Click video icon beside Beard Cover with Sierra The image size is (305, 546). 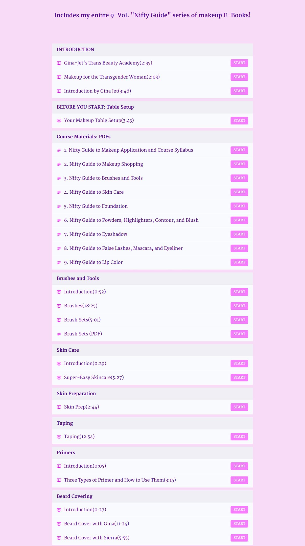coord(59,538)
